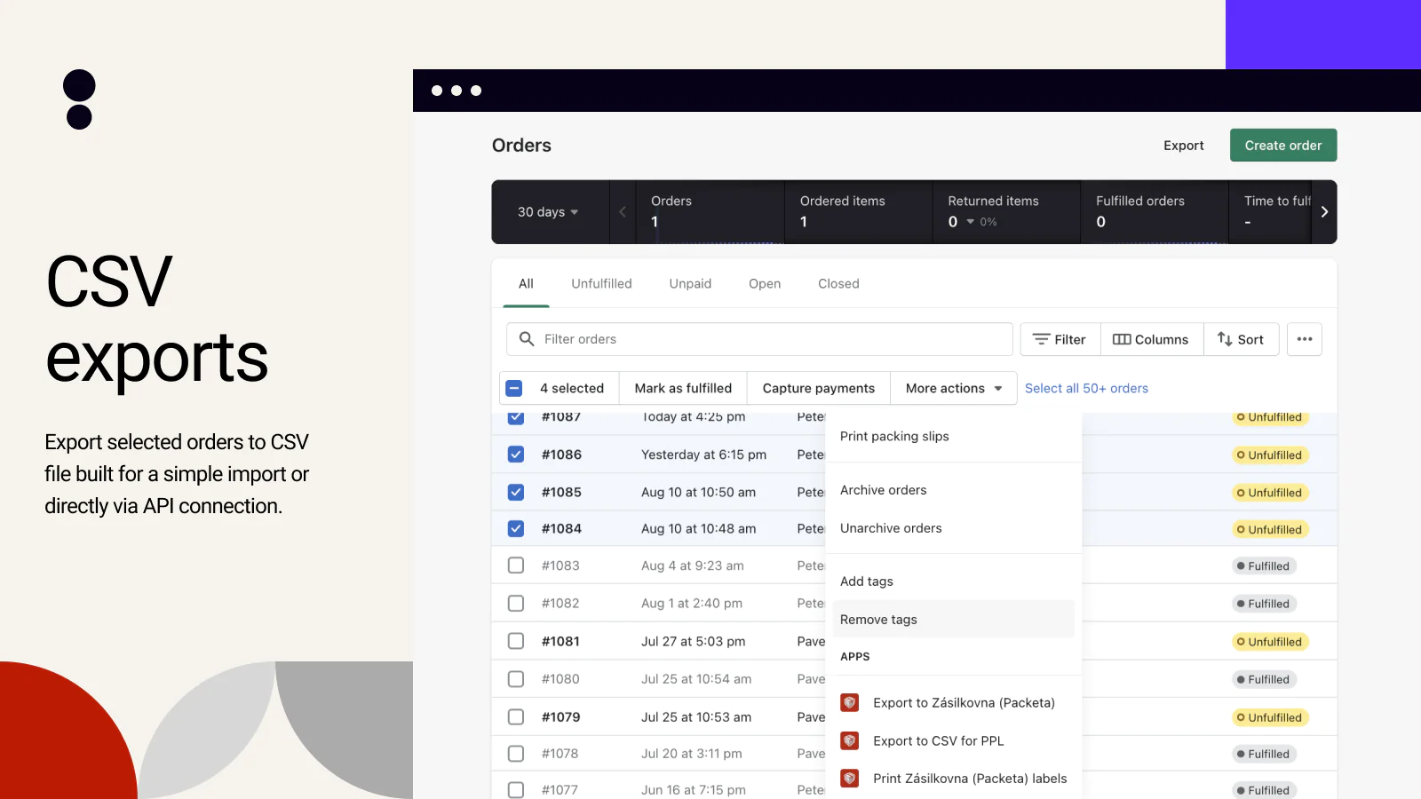The width and height of the screenshot is (1421, 799).
Task: Click the icon beside Print Zásilkovna labels
Action: click(x=850, y=779)
